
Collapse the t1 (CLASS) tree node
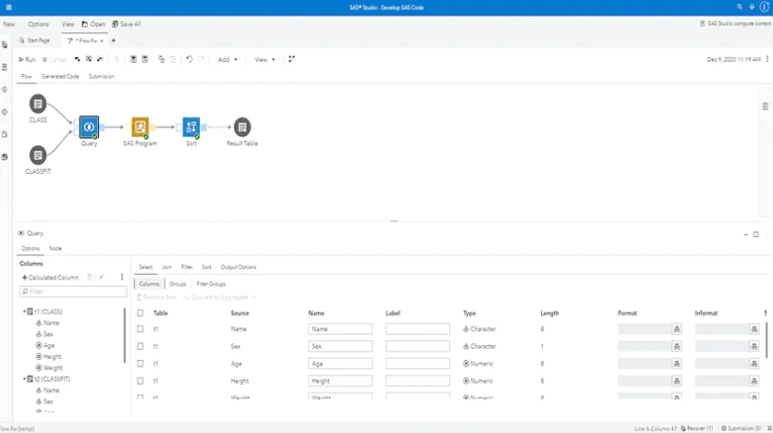[24, 312]
